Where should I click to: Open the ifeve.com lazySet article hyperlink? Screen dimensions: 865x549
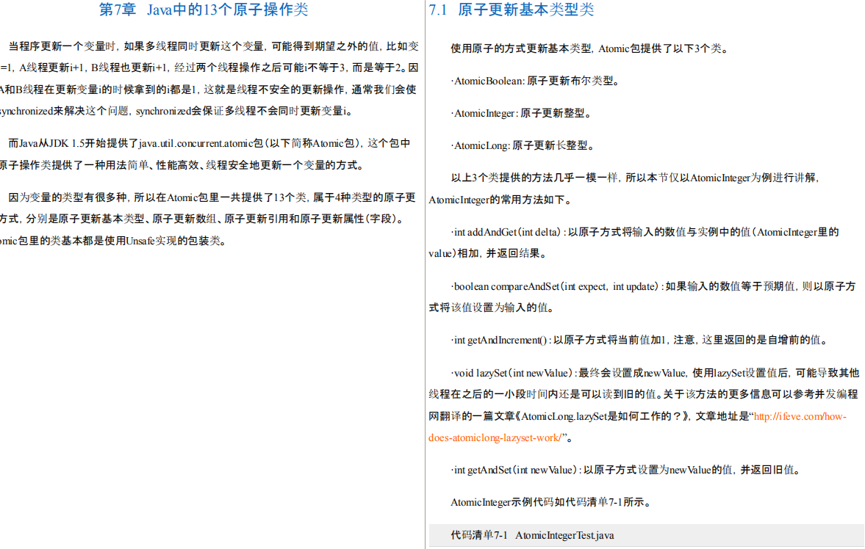[x=801, y=416]
